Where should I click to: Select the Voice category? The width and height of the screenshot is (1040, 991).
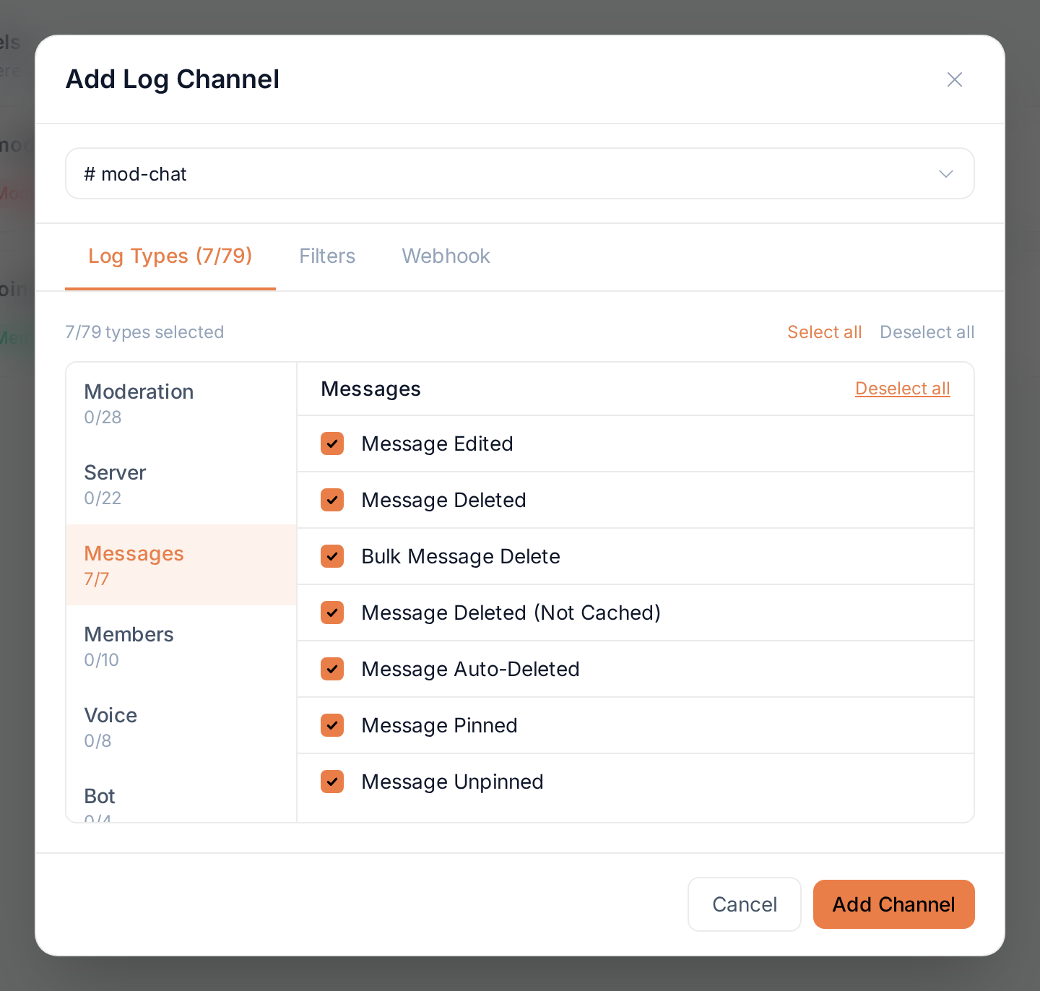tap(181, 727)
